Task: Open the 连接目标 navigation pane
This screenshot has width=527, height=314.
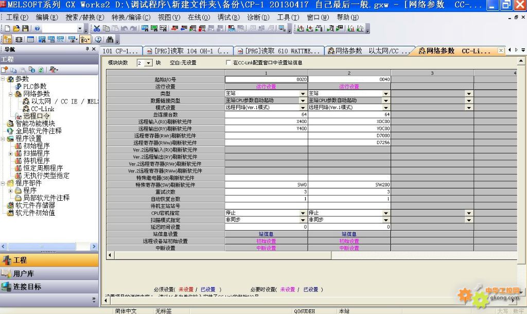Action: [x=49, y=287]
